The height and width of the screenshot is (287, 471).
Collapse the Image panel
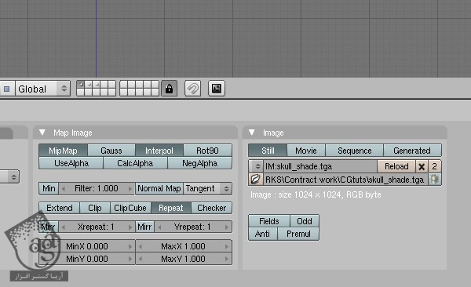252,133
